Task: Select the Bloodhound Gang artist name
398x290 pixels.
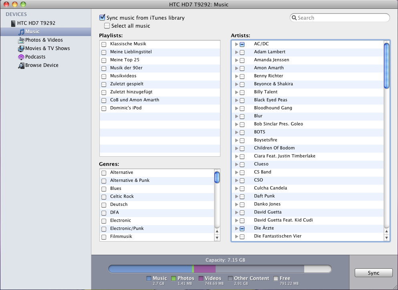Action: (x=273, y=108)
